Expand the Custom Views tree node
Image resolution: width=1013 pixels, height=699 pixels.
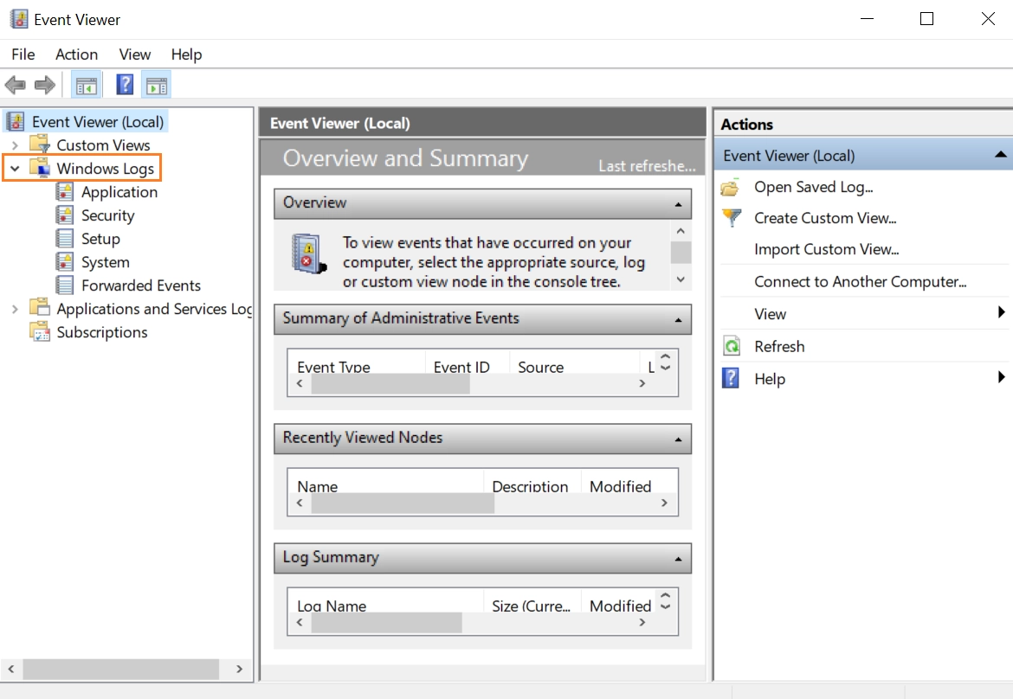coord(15,145)
